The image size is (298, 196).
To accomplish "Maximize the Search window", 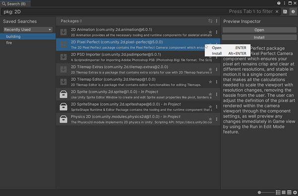I will tap(290, 3).
